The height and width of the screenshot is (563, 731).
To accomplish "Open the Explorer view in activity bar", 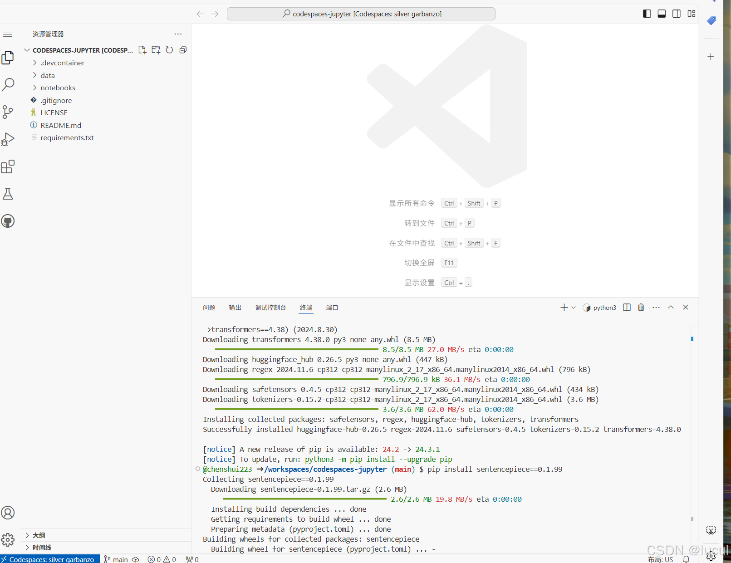I will coord(8,58).
